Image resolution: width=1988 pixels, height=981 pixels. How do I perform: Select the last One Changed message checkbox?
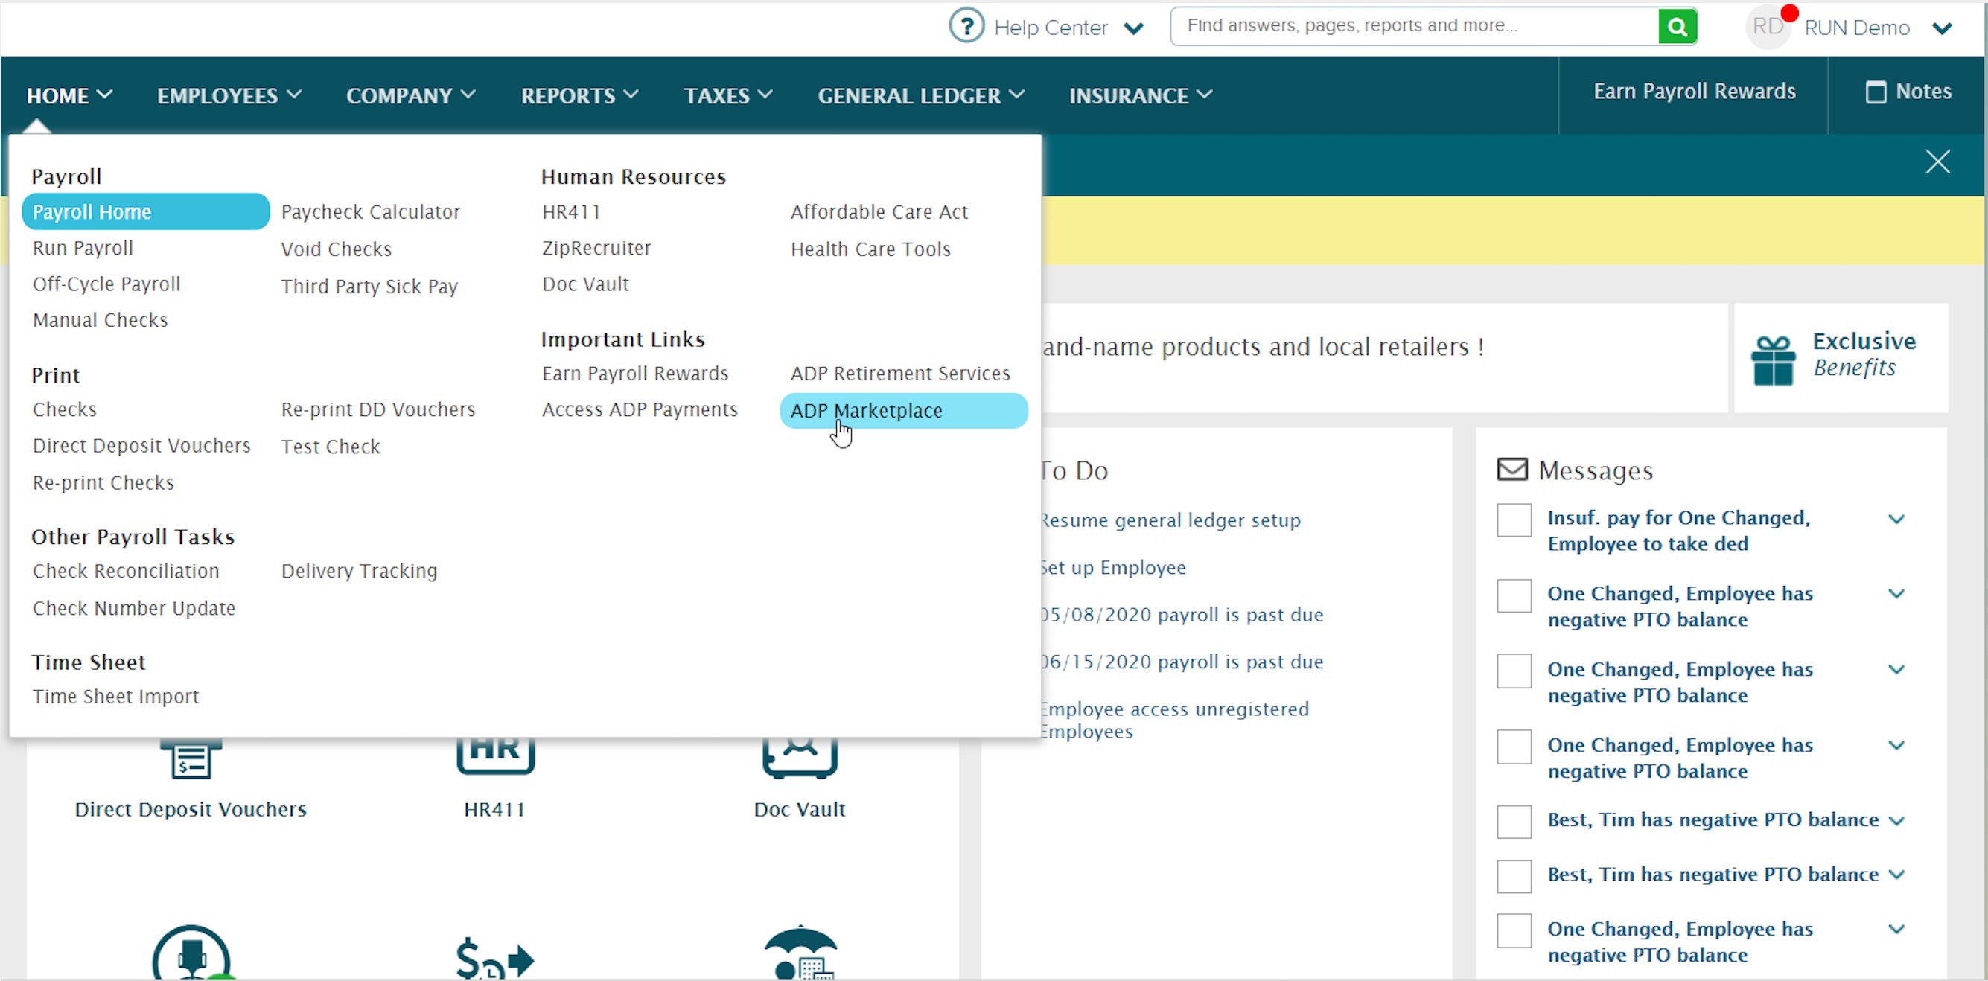tap(1514, 930)
